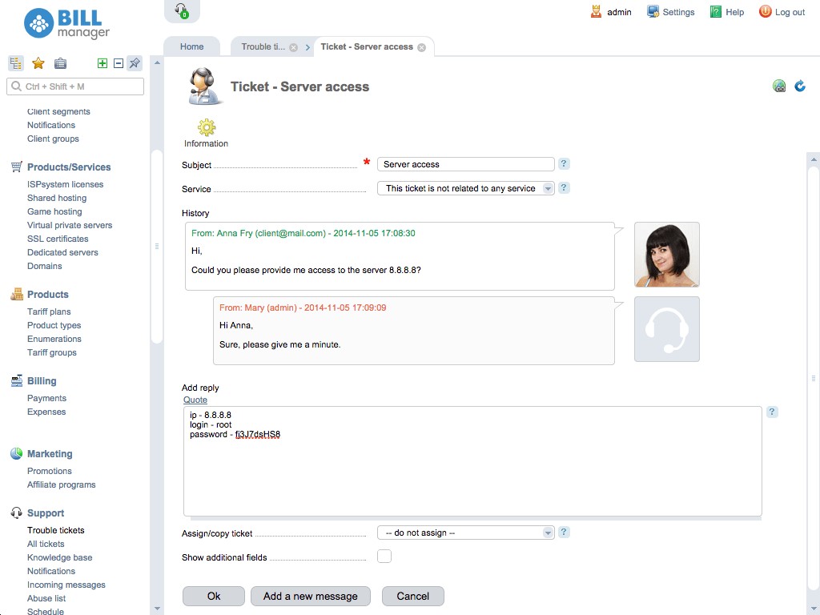Open the Assign/copy ticket dropdown

549,532
